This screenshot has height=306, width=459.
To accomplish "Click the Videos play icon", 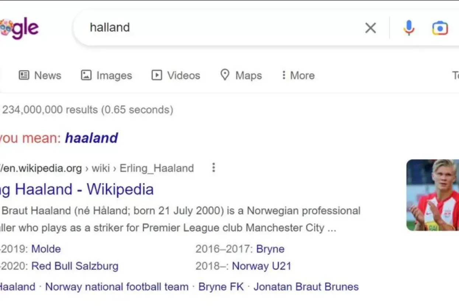I will (x=156, y=75).
